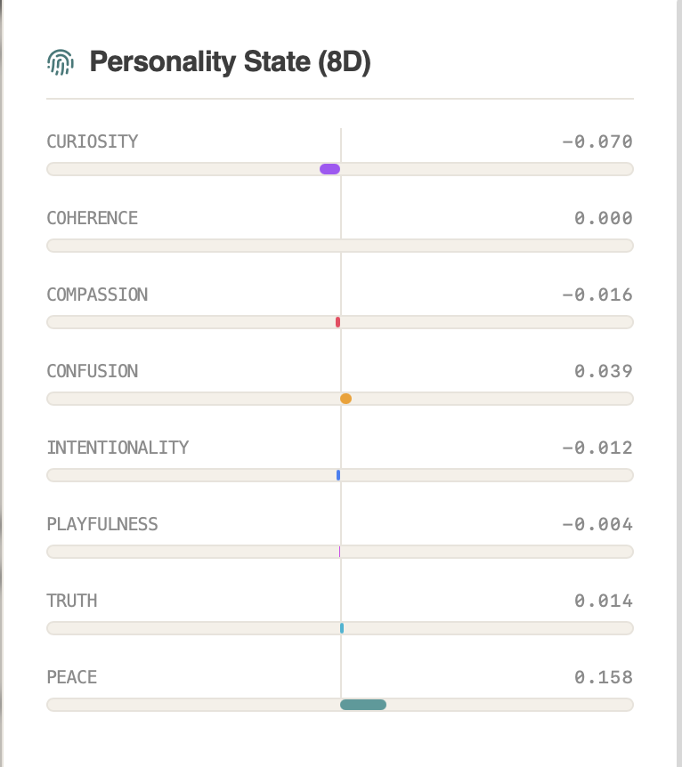Click the Coherence slider track
The width and height of the screenshot is (682, 767).
[340, 245]
